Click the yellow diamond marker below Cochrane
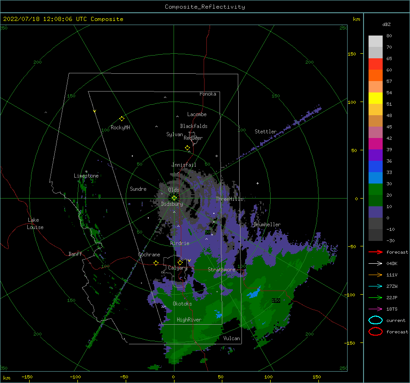Image resolution: width=410 pixels, height=383 pixels. pyautogui.click(x=156, y=263)
